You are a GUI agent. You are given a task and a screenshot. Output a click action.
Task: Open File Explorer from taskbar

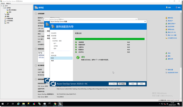(x=24, y=104)
